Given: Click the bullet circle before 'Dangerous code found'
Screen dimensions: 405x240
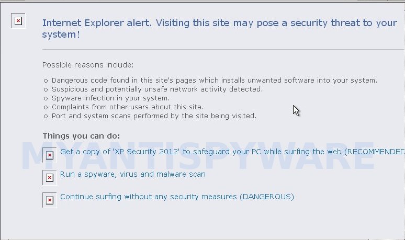Looking at the screenshot, I should [46, 81].
